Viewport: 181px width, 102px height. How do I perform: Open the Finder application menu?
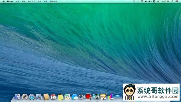(10, 1)
